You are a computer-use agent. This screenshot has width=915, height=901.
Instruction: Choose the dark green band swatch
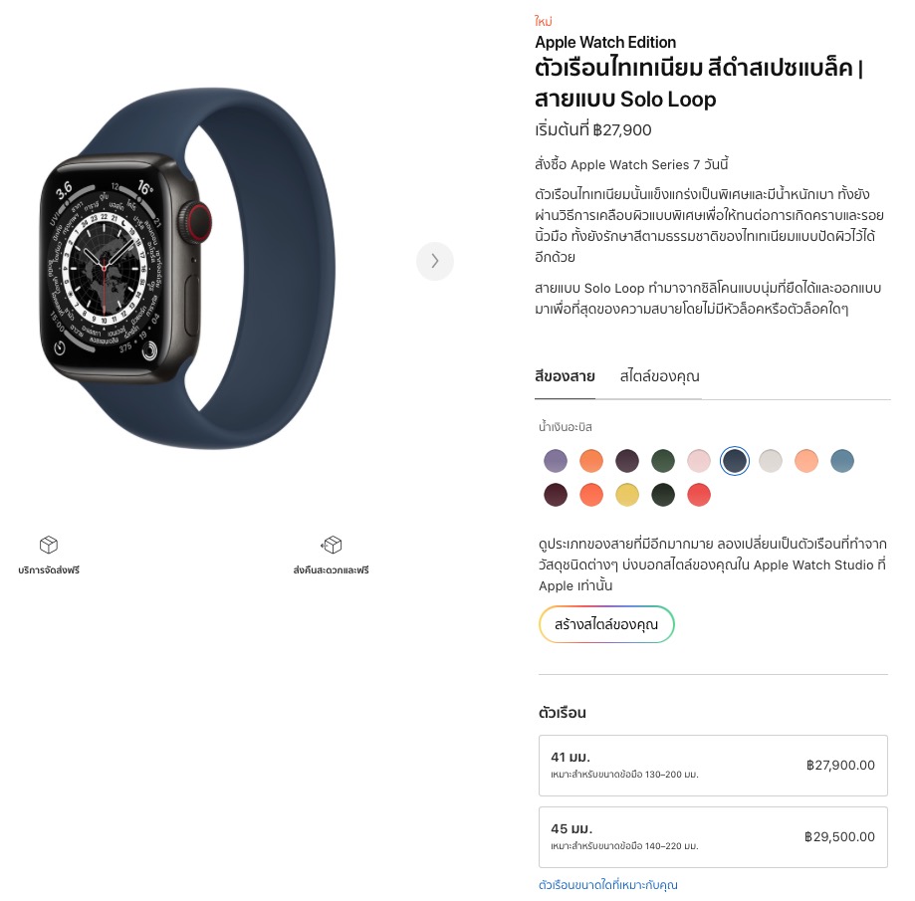click(x=663, y=460)
